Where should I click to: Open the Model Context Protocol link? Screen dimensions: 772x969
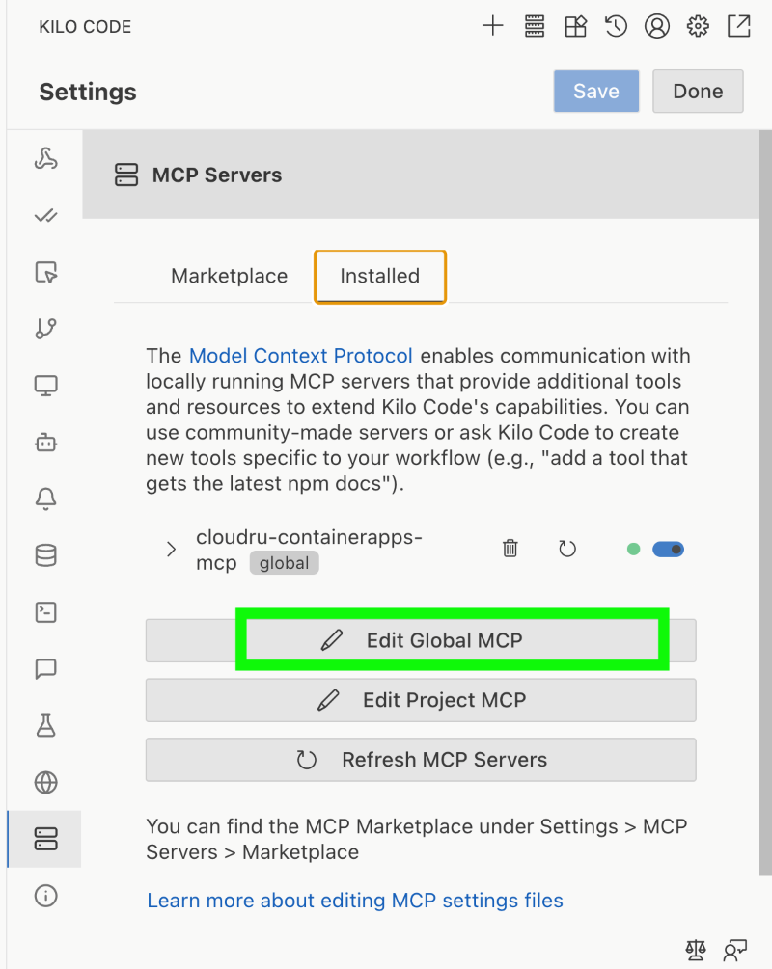[x=301, y=355]
